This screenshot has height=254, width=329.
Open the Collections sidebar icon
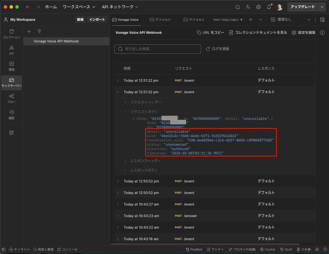point(12,34)
